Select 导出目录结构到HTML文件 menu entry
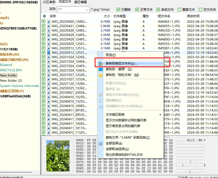 (x=124, y=155)
